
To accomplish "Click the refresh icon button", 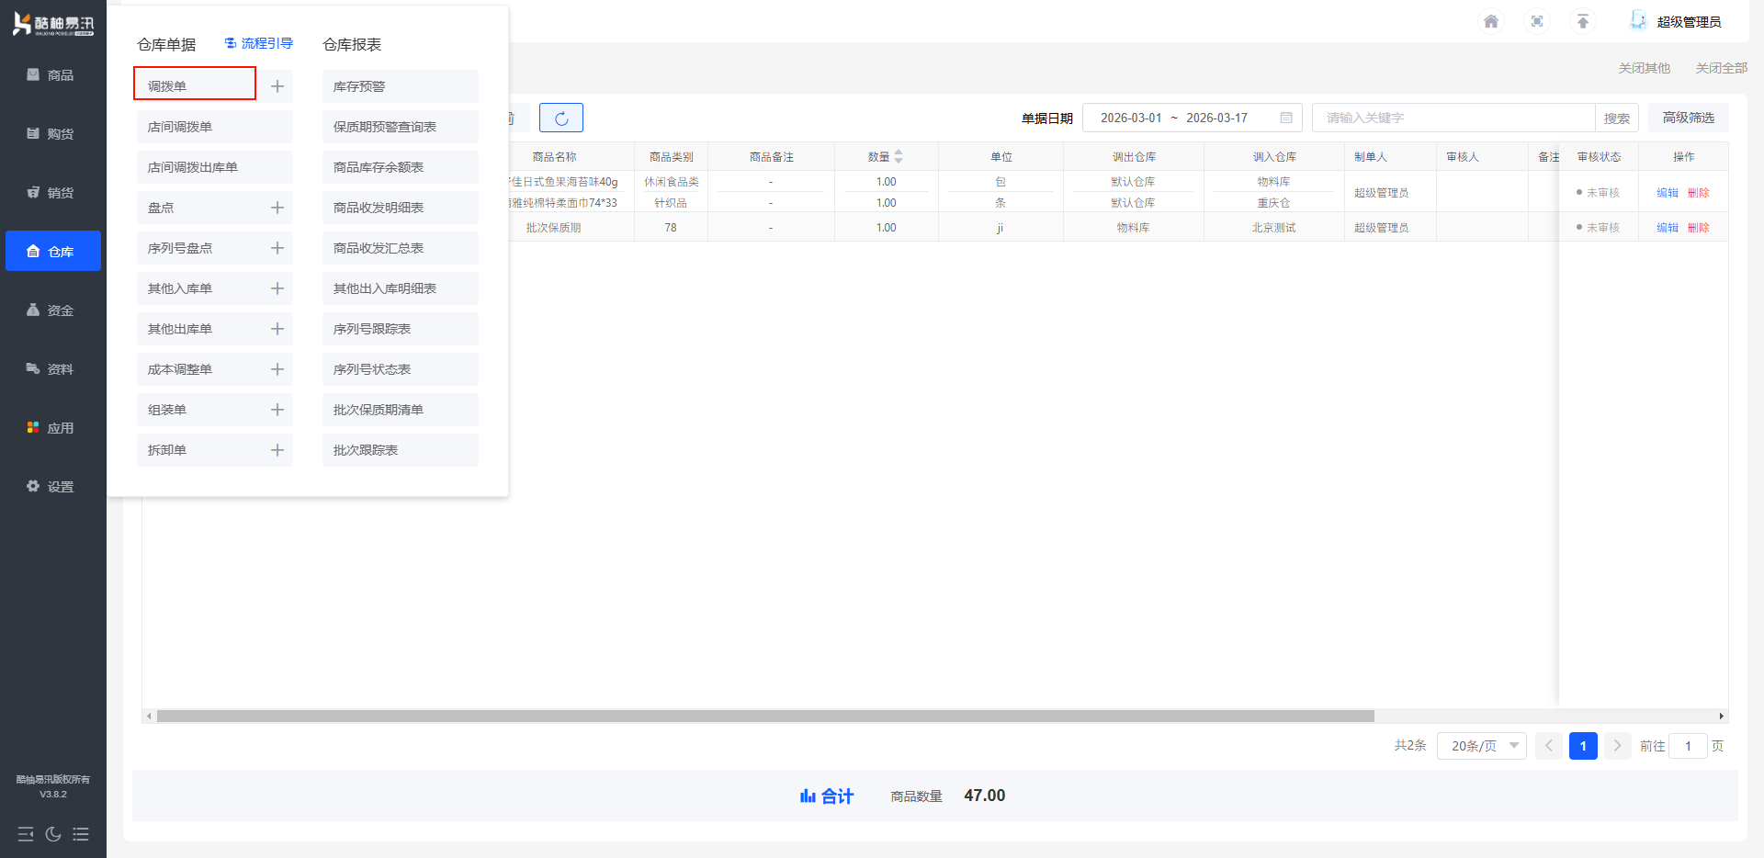I will coord(561,118).
